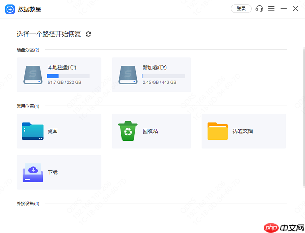Open customer service via headset icon
The image size is (305, 233).
pyautogui.click(x=260, y=9)
